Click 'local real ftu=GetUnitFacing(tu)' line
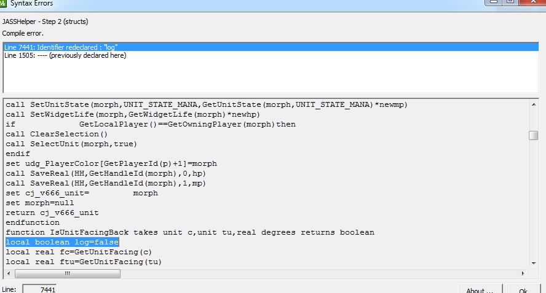 click(84, 262)
